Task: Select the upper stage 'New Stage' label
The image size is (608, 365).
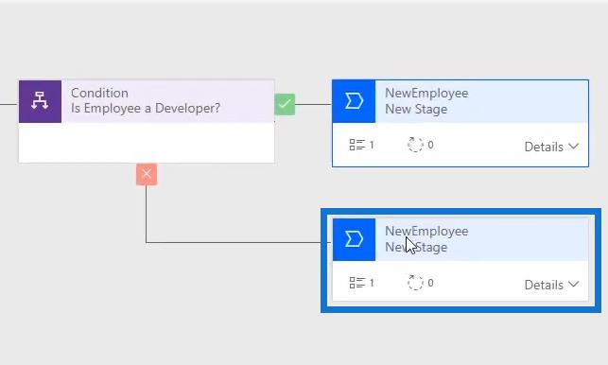Action: pos(416,109)
